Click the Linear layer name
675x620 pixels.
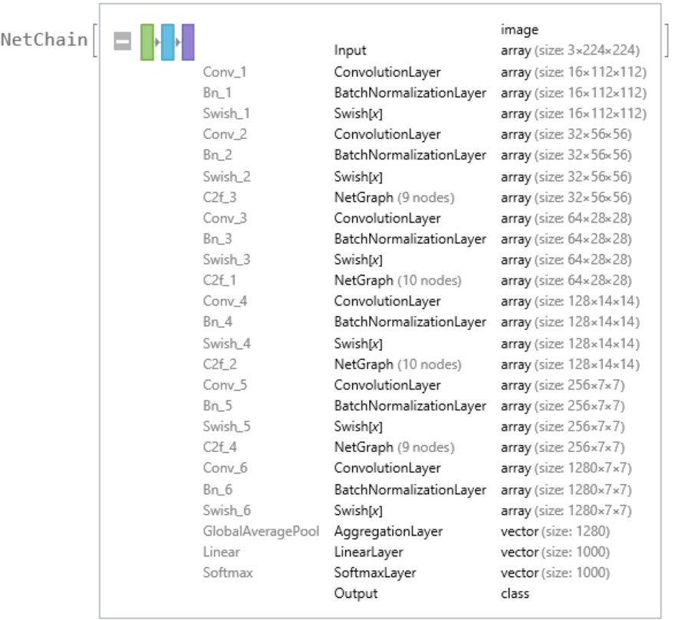click(221, 552)
